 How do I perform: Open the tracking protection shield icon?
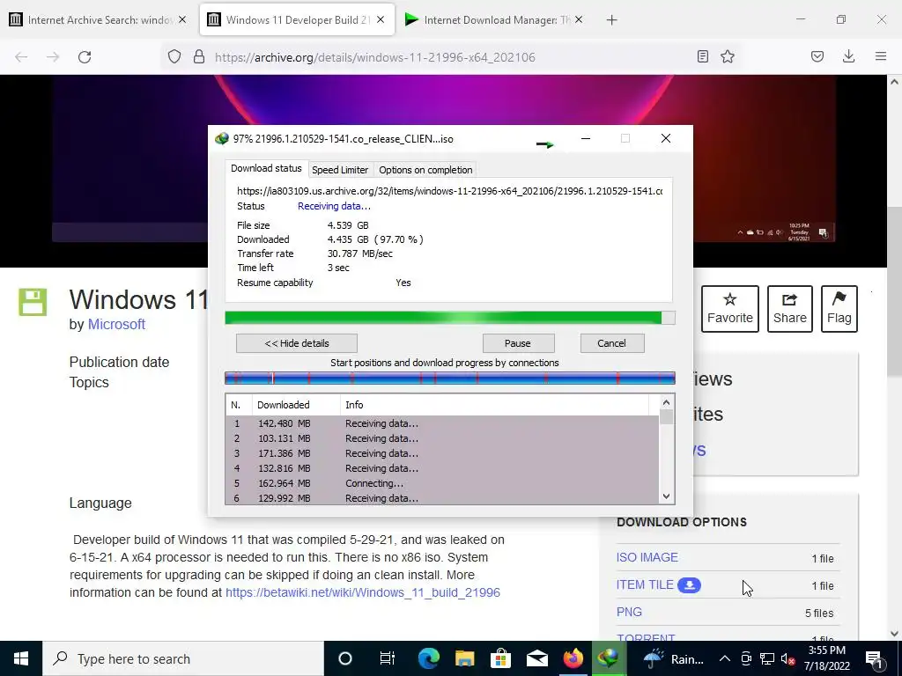point(174,57)
